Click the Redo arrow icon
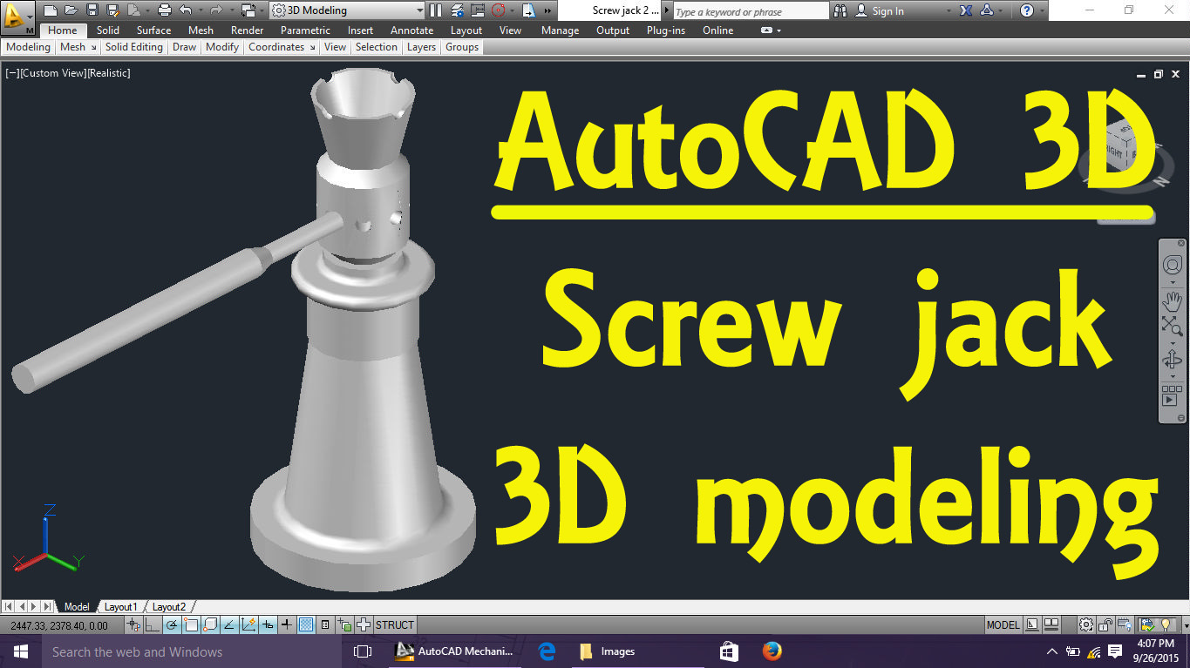The width and height of the screenshot is (1190, 668). pos(216,10)
